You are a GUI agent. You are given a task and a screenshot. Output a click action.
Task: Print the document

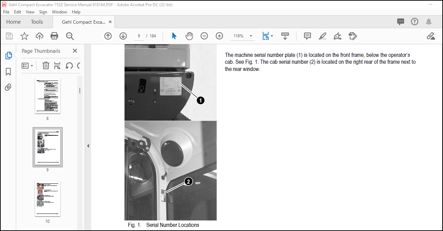coord(54,36)
